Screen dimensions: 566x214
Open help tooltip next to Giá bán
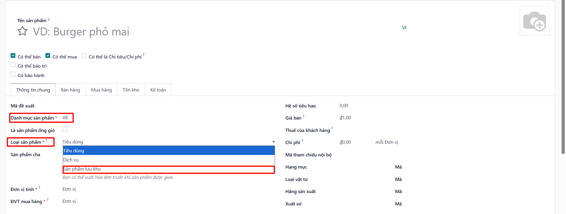pyautogui.click(x=303, y=116)
